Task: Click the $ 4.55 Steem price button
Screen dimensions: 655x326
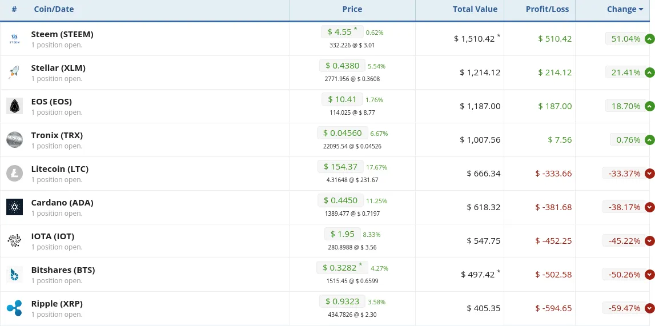Action: click(342, 32)
